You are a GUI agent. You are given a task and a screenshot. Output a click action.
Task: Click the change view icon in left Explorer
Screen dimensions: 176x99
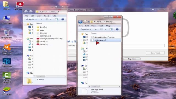[x=47, y=19]
